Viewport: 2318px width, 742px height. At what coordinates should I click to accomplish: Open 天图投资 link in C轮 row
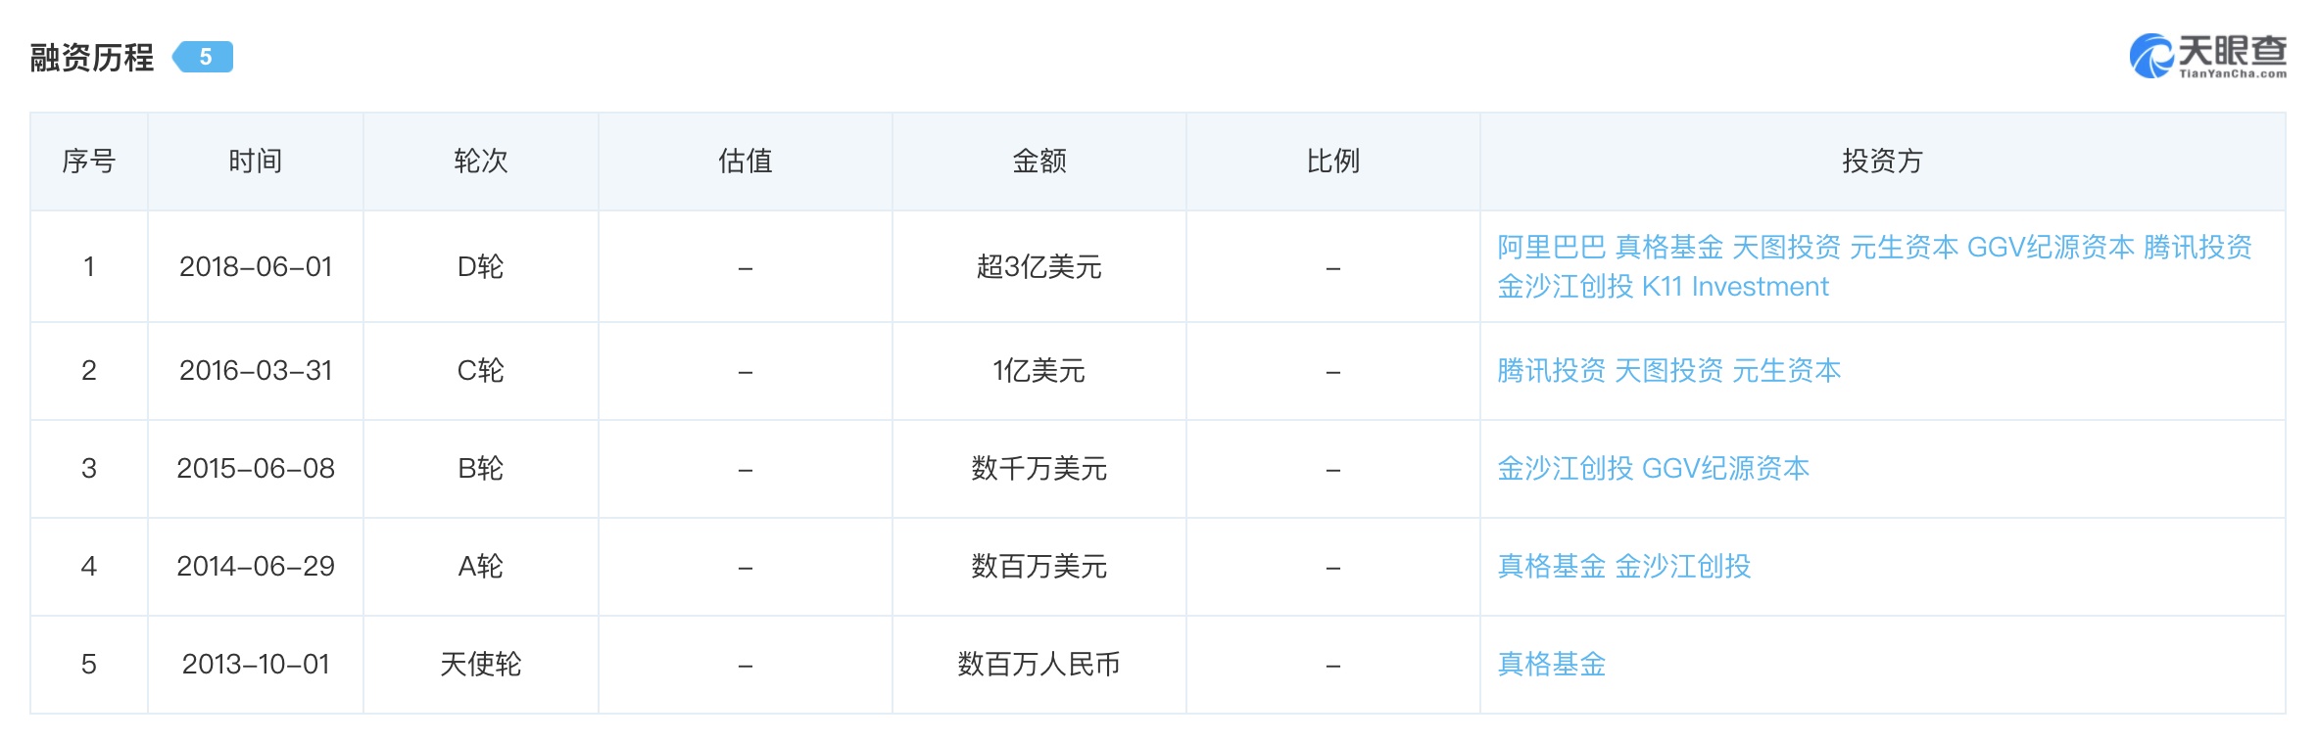click(1668, 371)
